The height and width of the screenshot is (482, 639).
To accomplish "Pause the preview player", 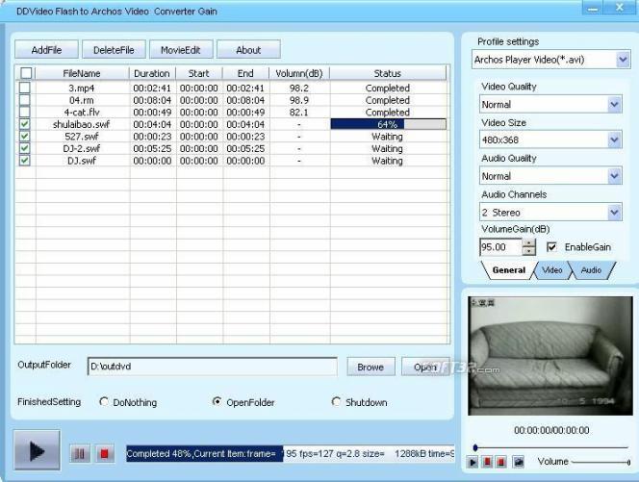I will tap(487, 462).
